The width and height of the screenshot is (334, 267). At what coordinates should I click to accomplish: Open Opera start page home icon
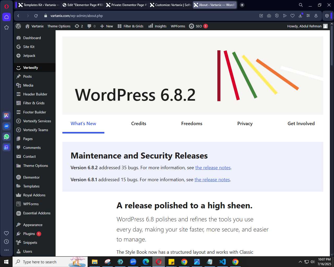pyautogui.click(x=7, y=17)
